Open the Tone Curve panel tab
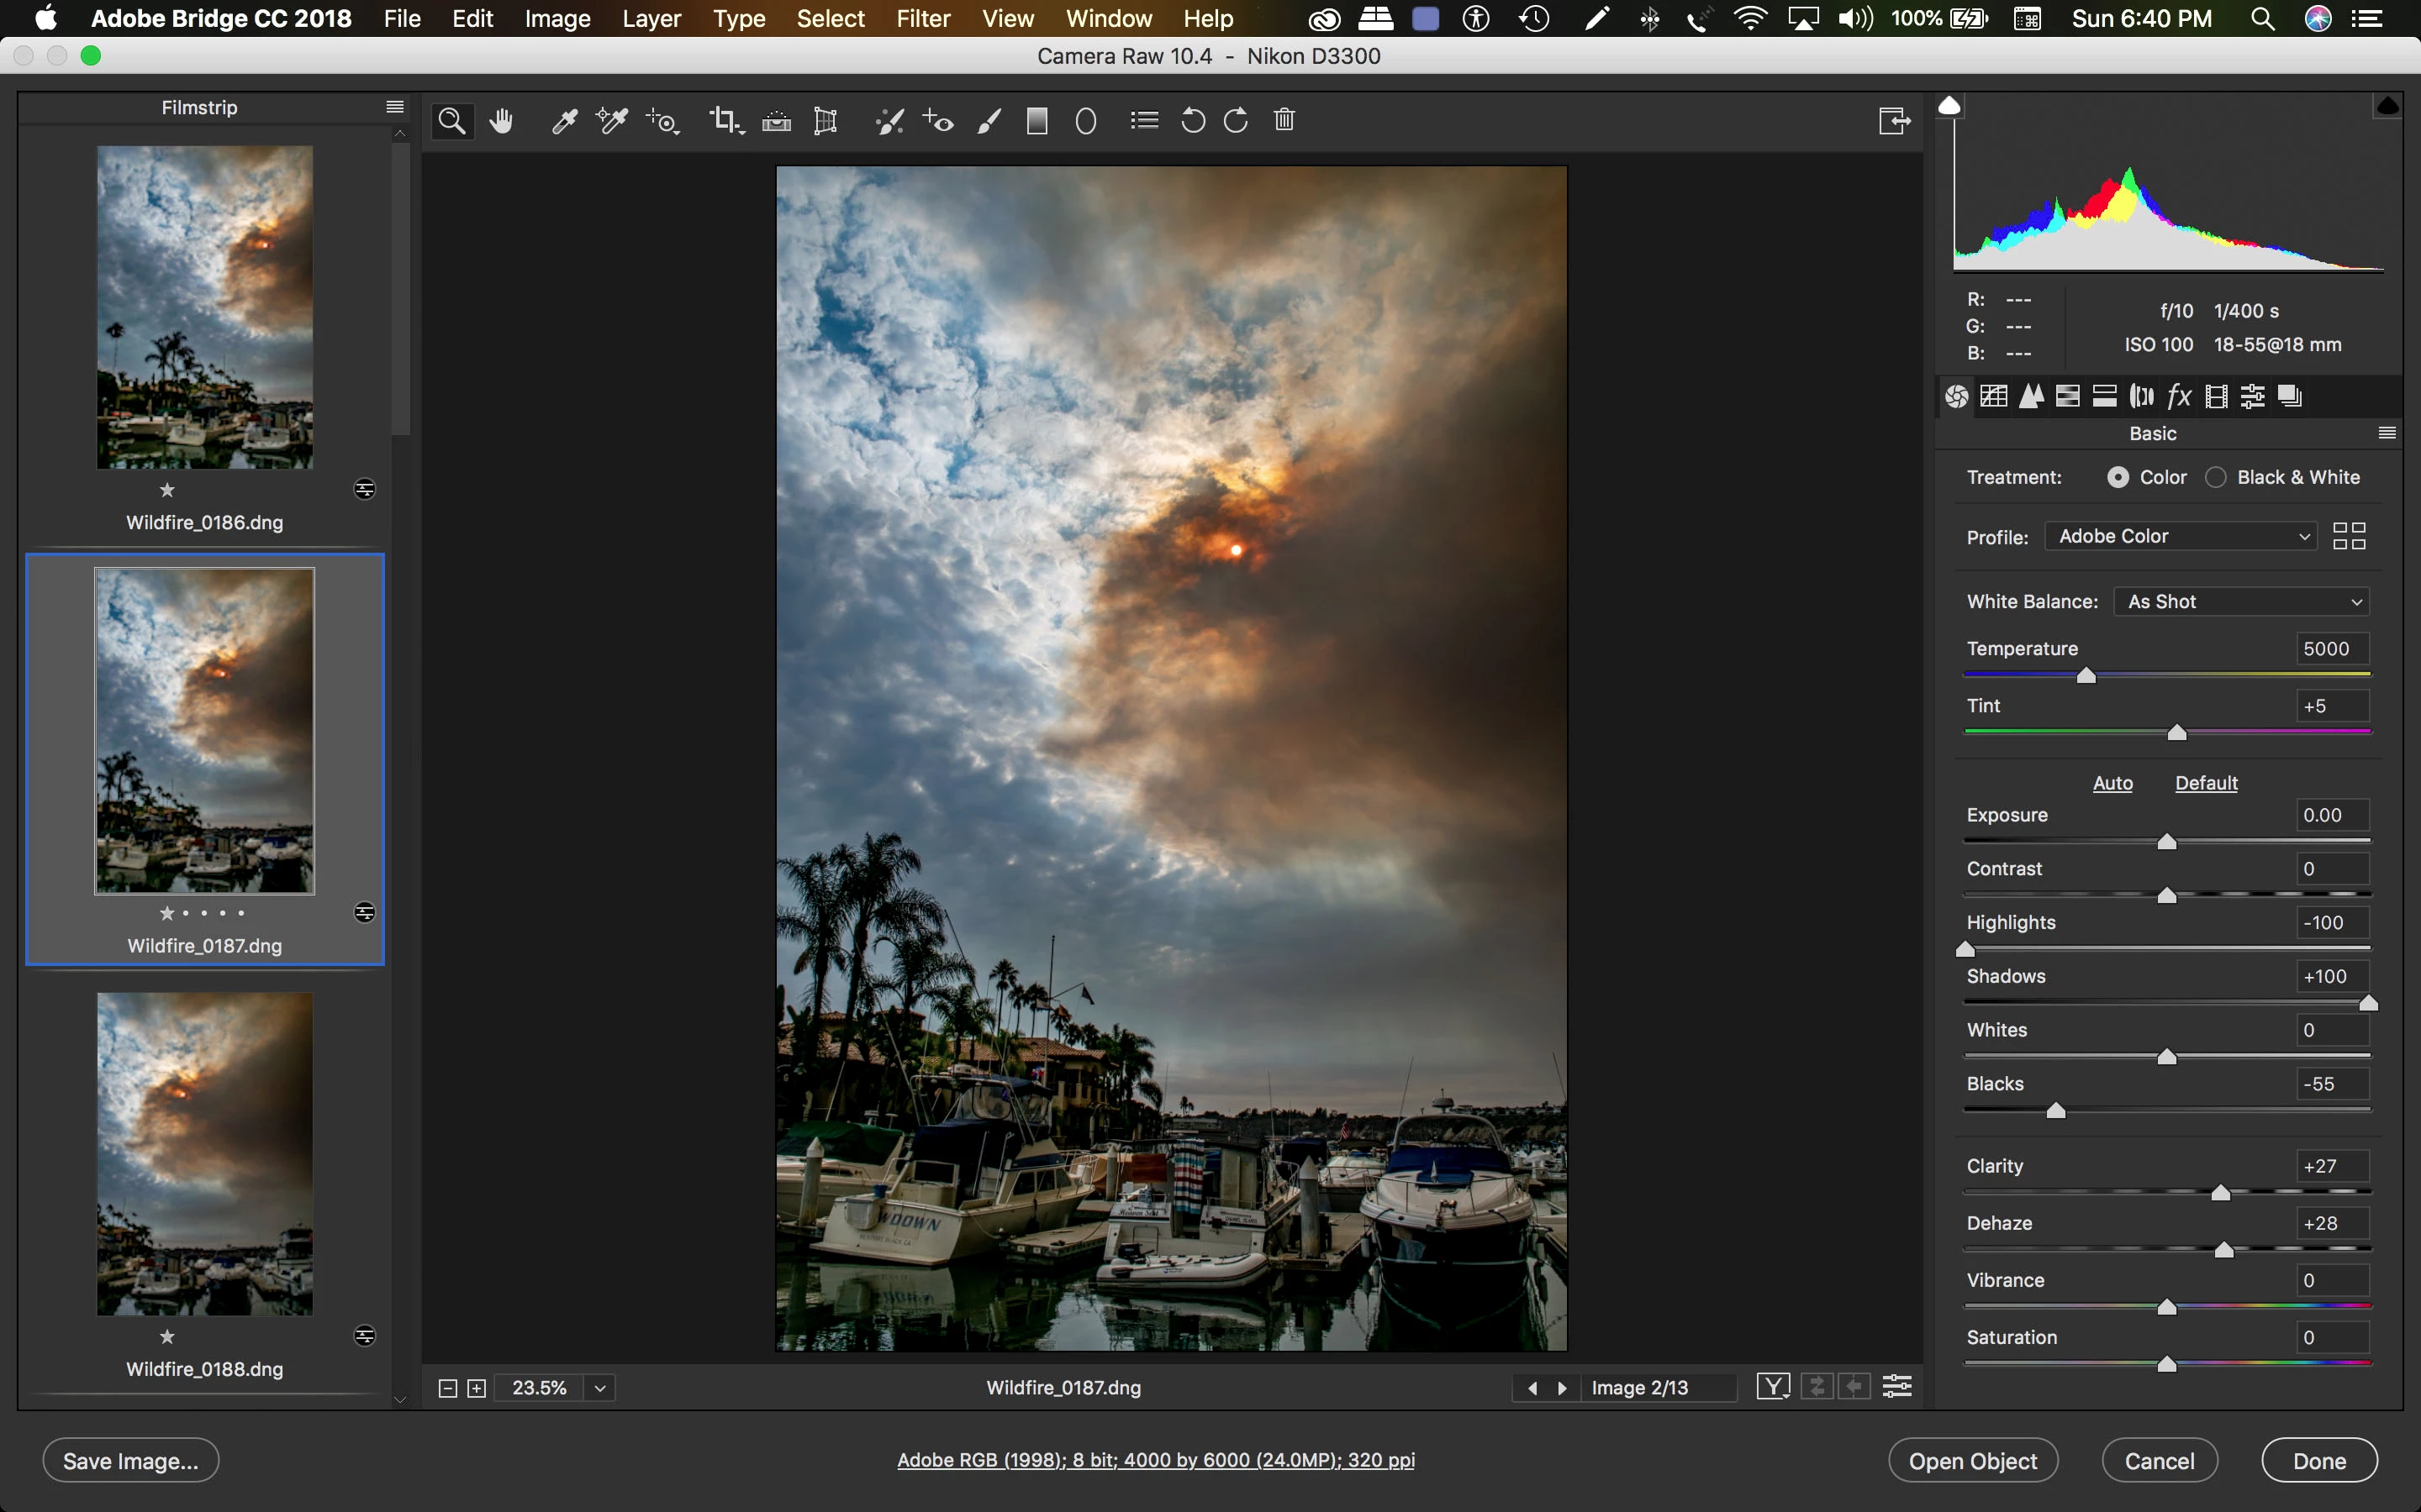The width and height of the screenshot is (2421, 1512). click(1994, 396)
